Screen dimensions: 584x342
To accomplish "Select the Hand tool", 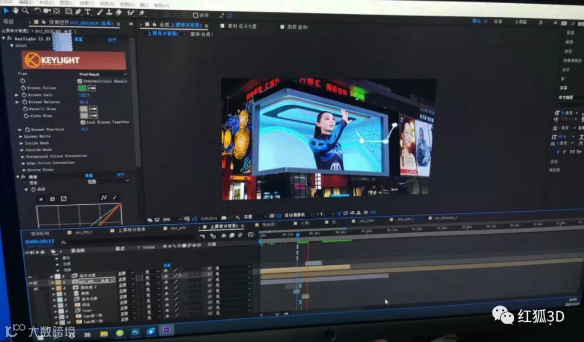I will 16,10.
